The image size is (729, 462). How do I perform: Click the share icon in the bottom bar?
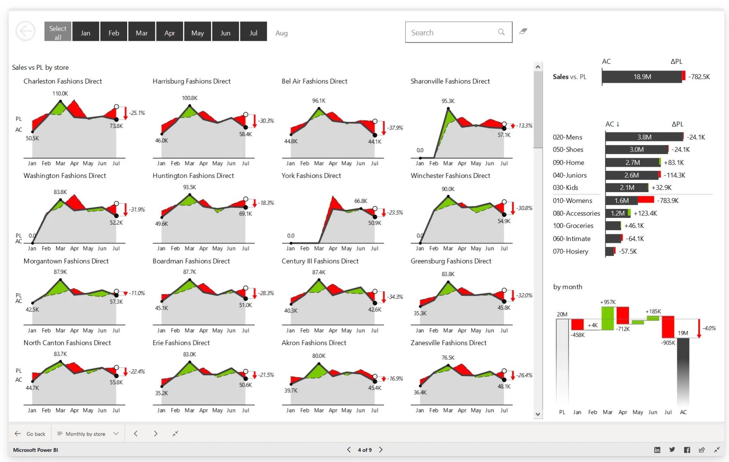point(701,450)
